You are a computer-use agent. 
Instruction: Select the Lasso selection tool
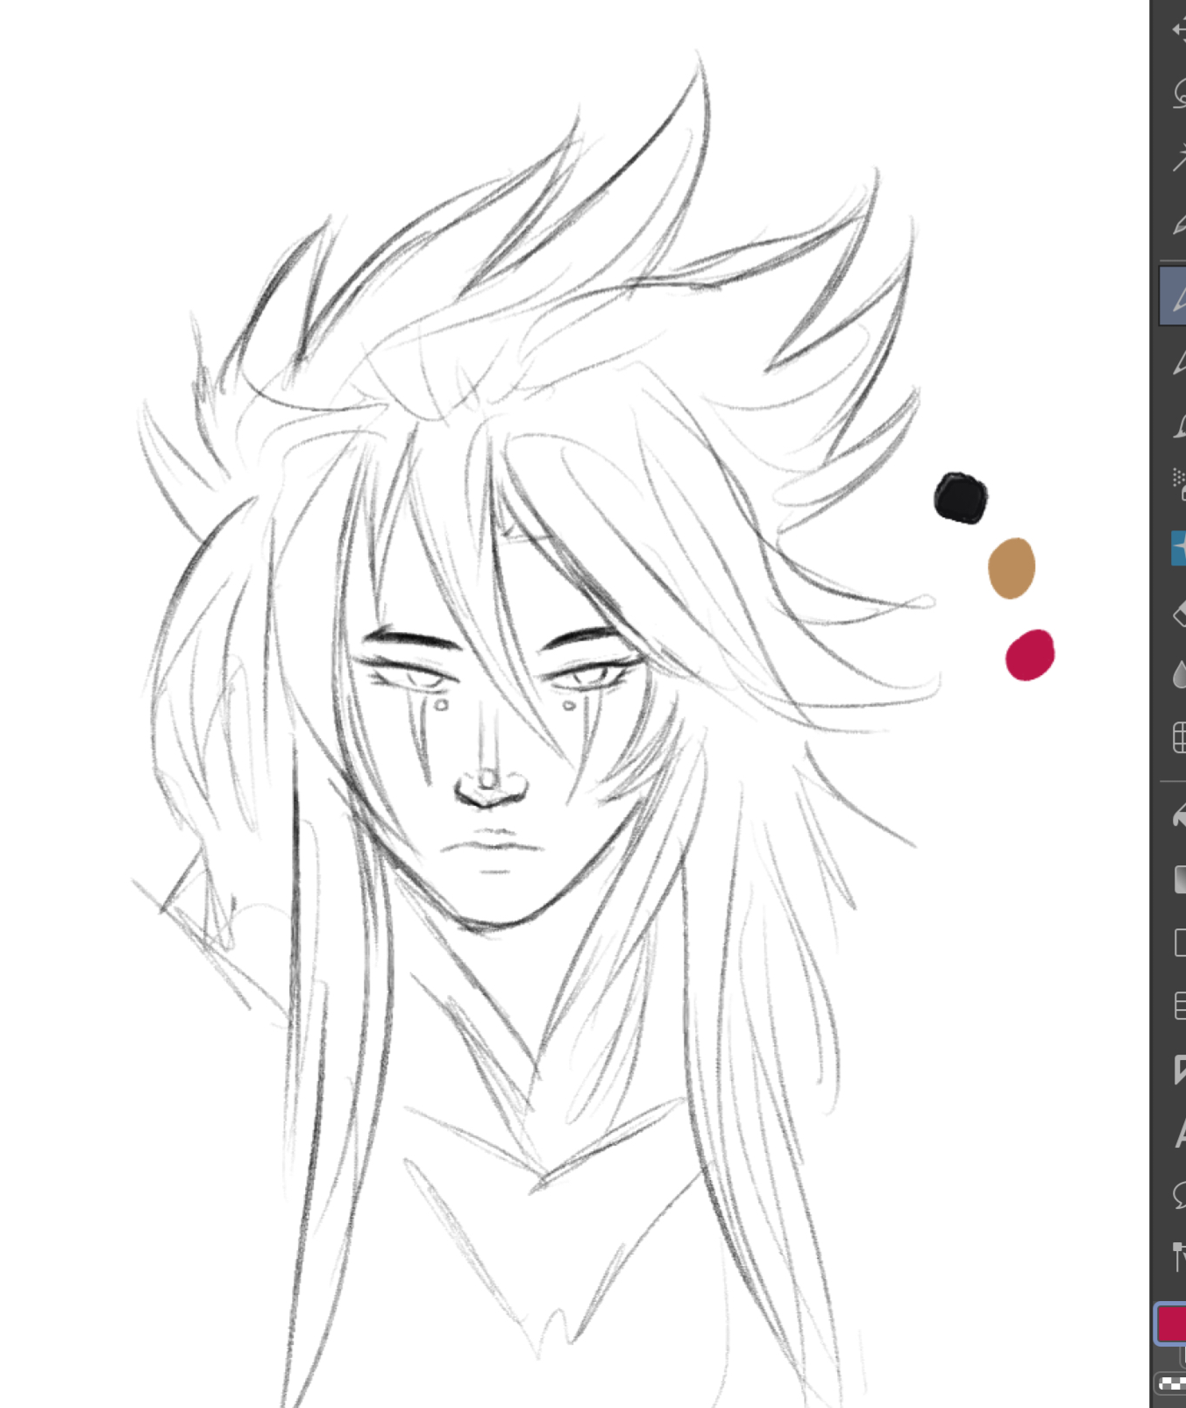1177,93
